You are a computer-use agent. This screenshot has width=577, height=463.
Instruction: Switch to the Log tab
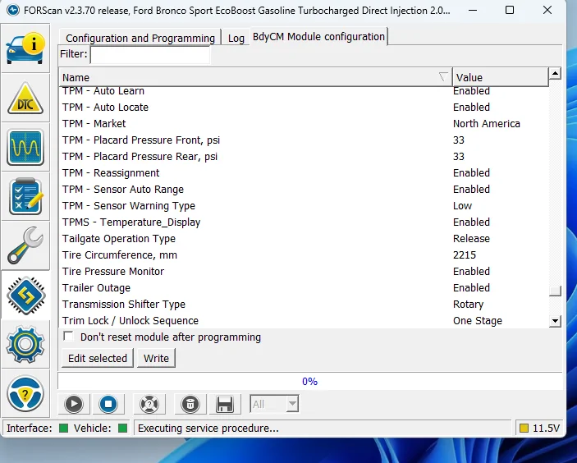point(236,38)
